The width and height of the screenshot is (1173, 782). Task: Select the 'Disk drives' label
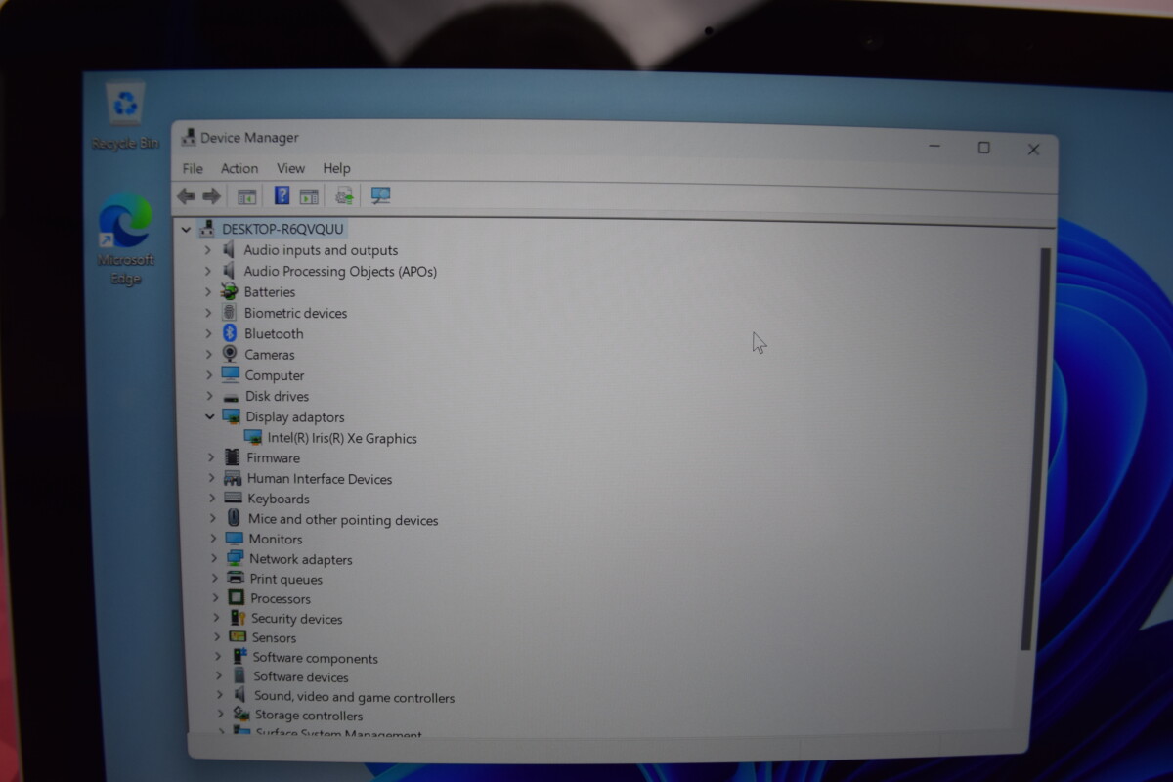click(277, 396)
